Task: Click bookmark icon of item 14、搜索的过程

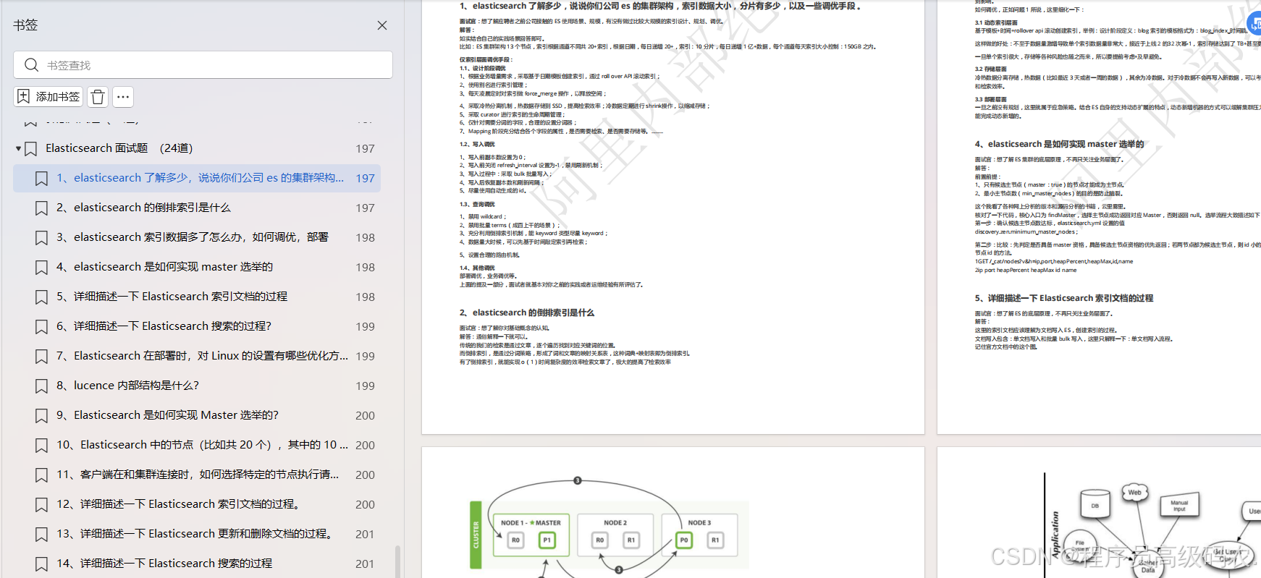Action: point(42,564)
